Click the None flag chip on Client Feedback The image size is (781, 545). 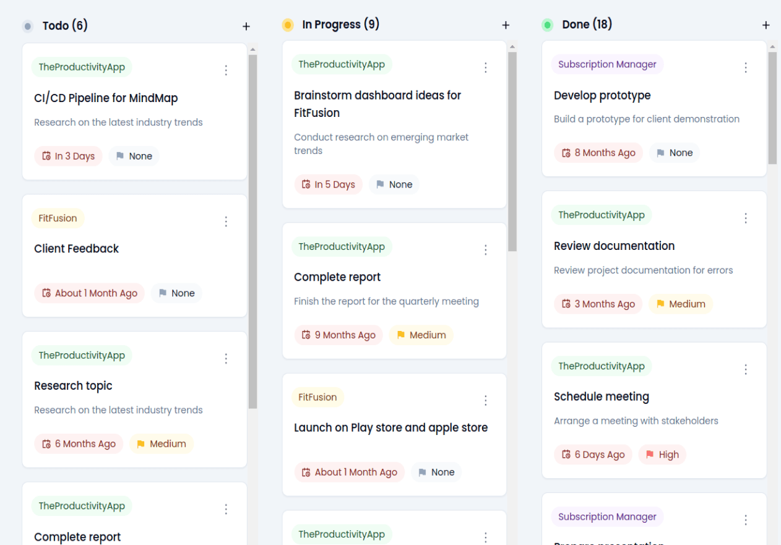click(176, 293)
